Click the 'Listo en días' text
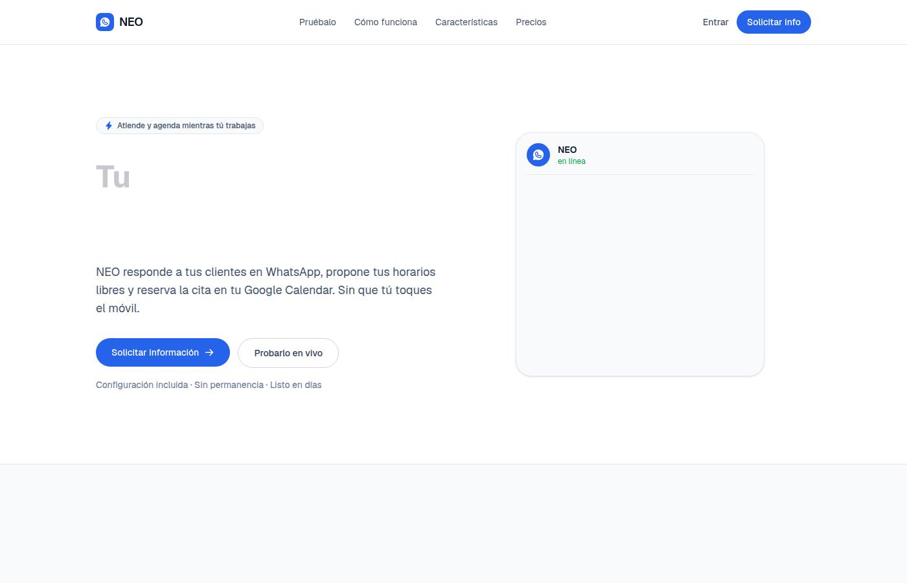Image resolution: width=907 pixels, height=583 pixels. point(295,385)
